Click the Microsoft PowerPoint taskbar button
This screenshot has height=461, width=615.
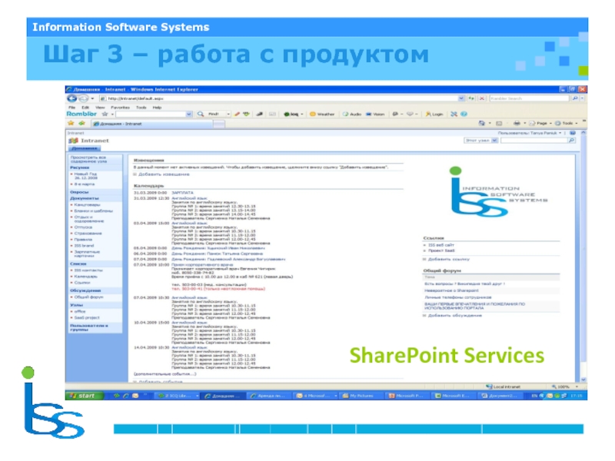(x=407, y=396)
